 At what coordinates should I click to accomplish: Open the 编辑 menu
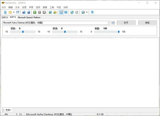pyautogui.click(x=11, y=7)
